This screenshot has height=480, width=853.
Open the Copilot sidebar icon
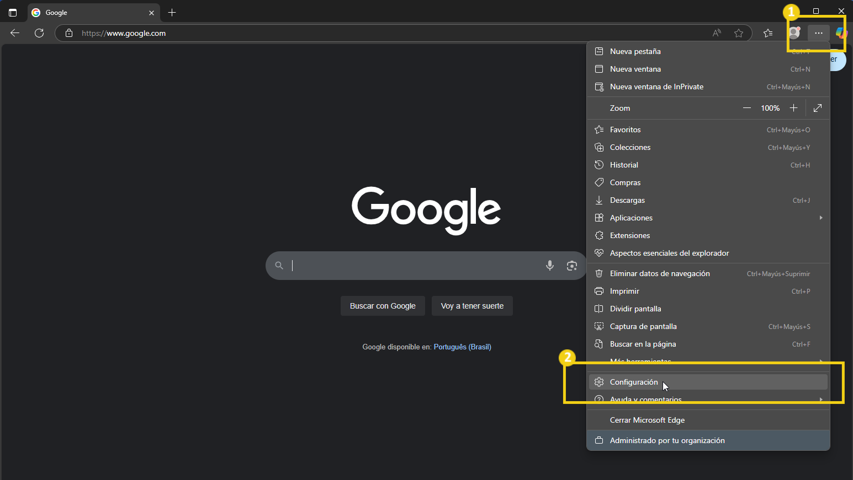tap(841, 33)
